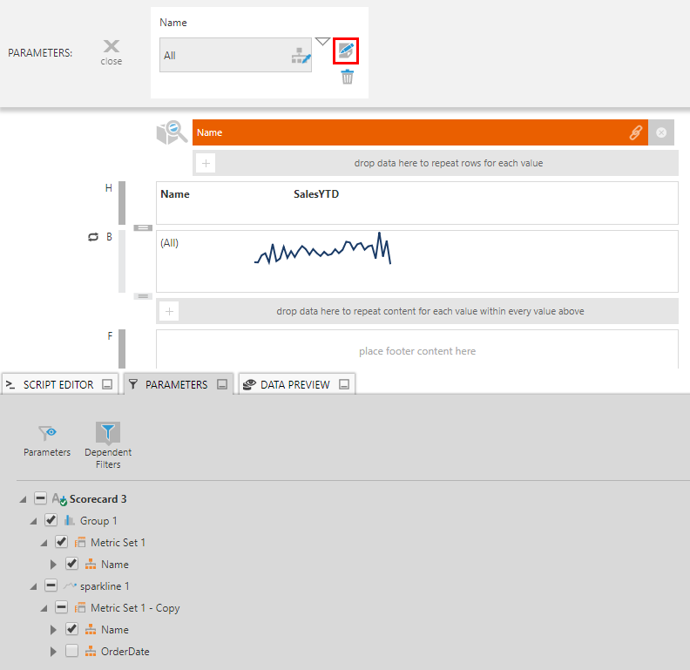Click 'drop data here to repeat rows' area
The image size is (690, 670).
pos(449,163)
